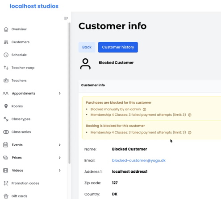The height and width of the screenshot is (199, 221).
Task: Expand the Videos submenu chevron
Action: tap(60, 171)
